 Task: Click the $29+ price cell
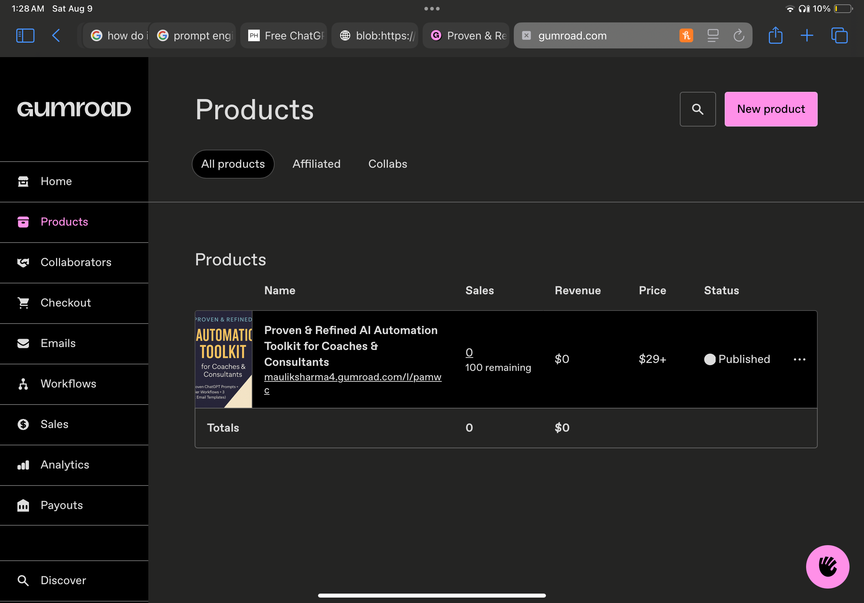pos(652,359)
